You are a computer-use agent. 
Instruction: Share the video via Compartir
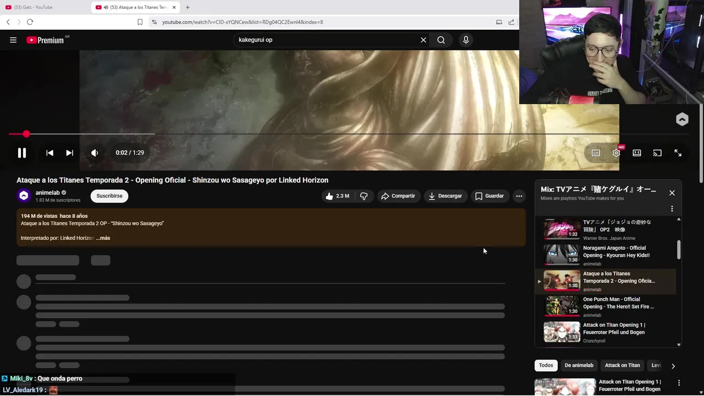coord(399,196)
